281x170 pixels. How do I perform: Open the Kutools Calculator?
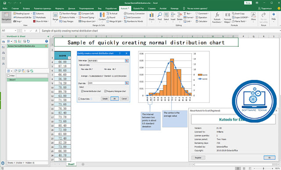[x=202, y=21]
